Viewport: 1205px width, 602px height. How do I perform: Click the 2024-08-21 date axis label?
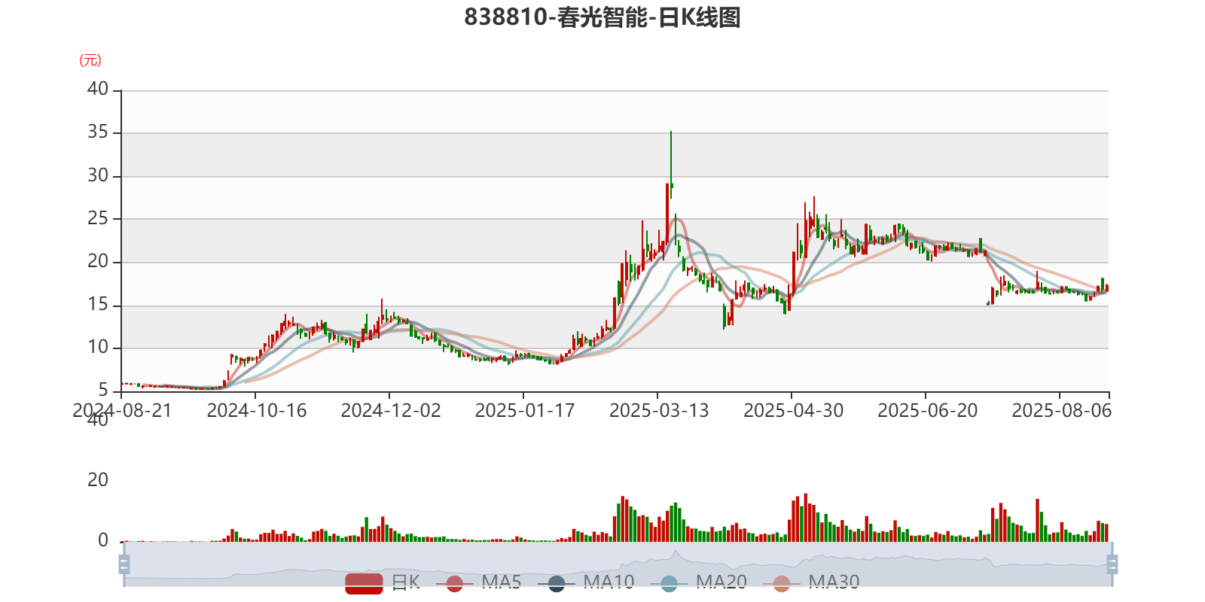click(x=122, y=410)
